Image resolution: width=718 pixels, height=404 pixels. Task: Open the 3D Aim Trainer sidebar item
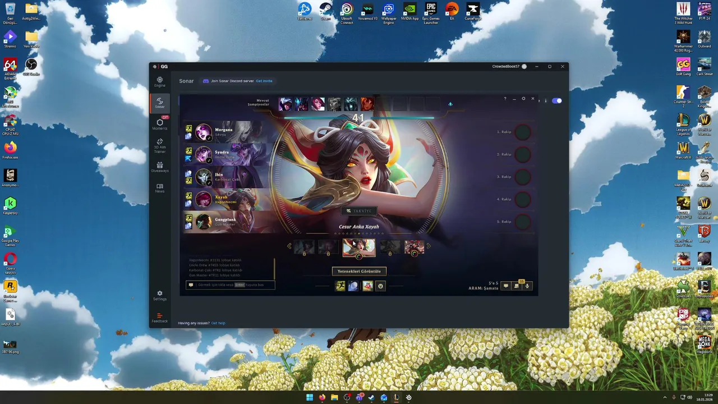160,146
